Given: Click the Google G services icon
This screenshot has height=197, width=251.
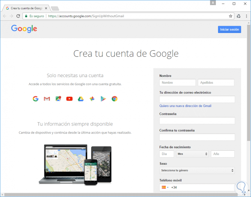Looking at the screenshot, I should (35, 99).
